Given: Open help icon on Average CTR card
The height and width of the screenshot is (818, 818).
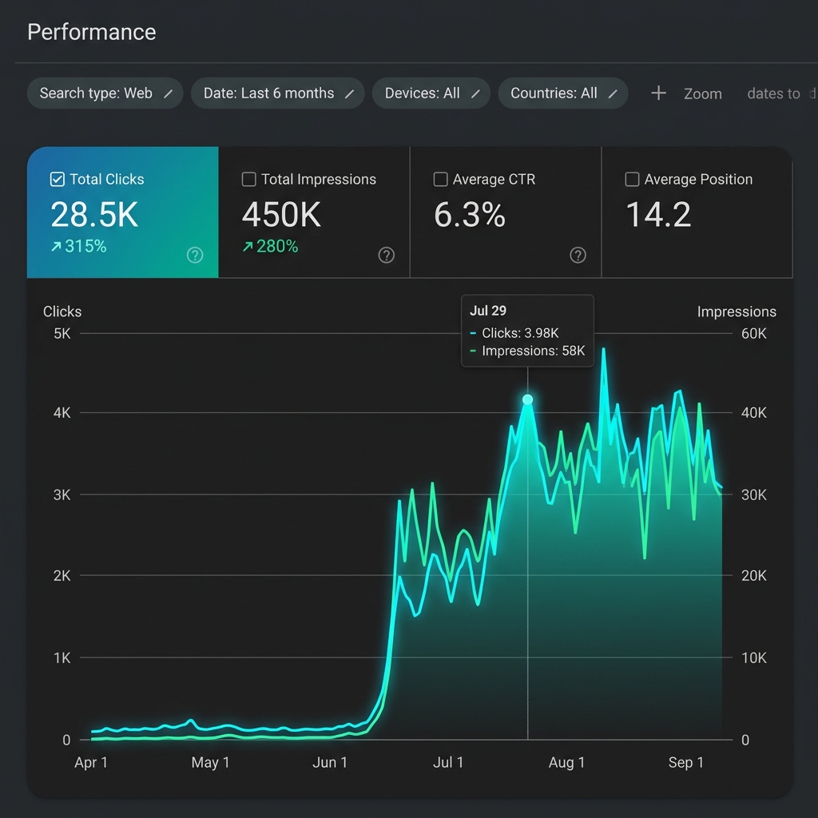Looking at the screenshot, I should coord(578,255).
